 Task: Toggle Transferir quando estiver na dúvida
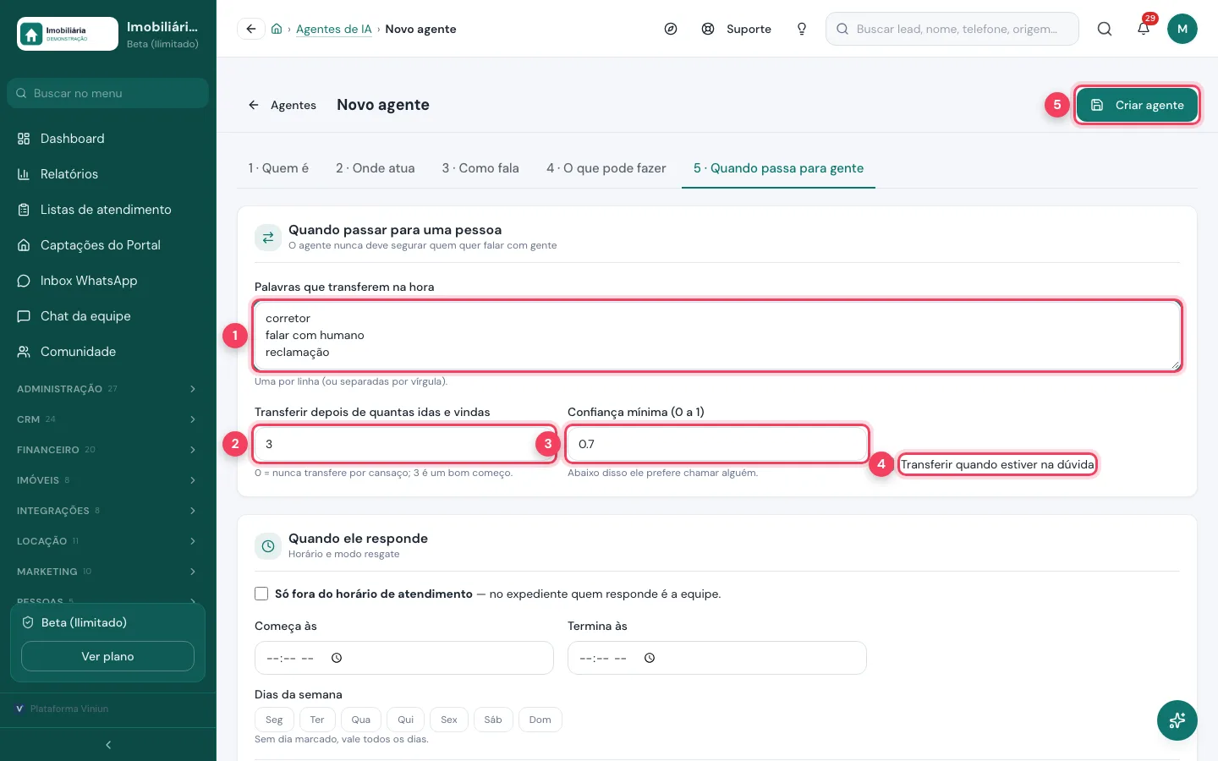point(997,464)
